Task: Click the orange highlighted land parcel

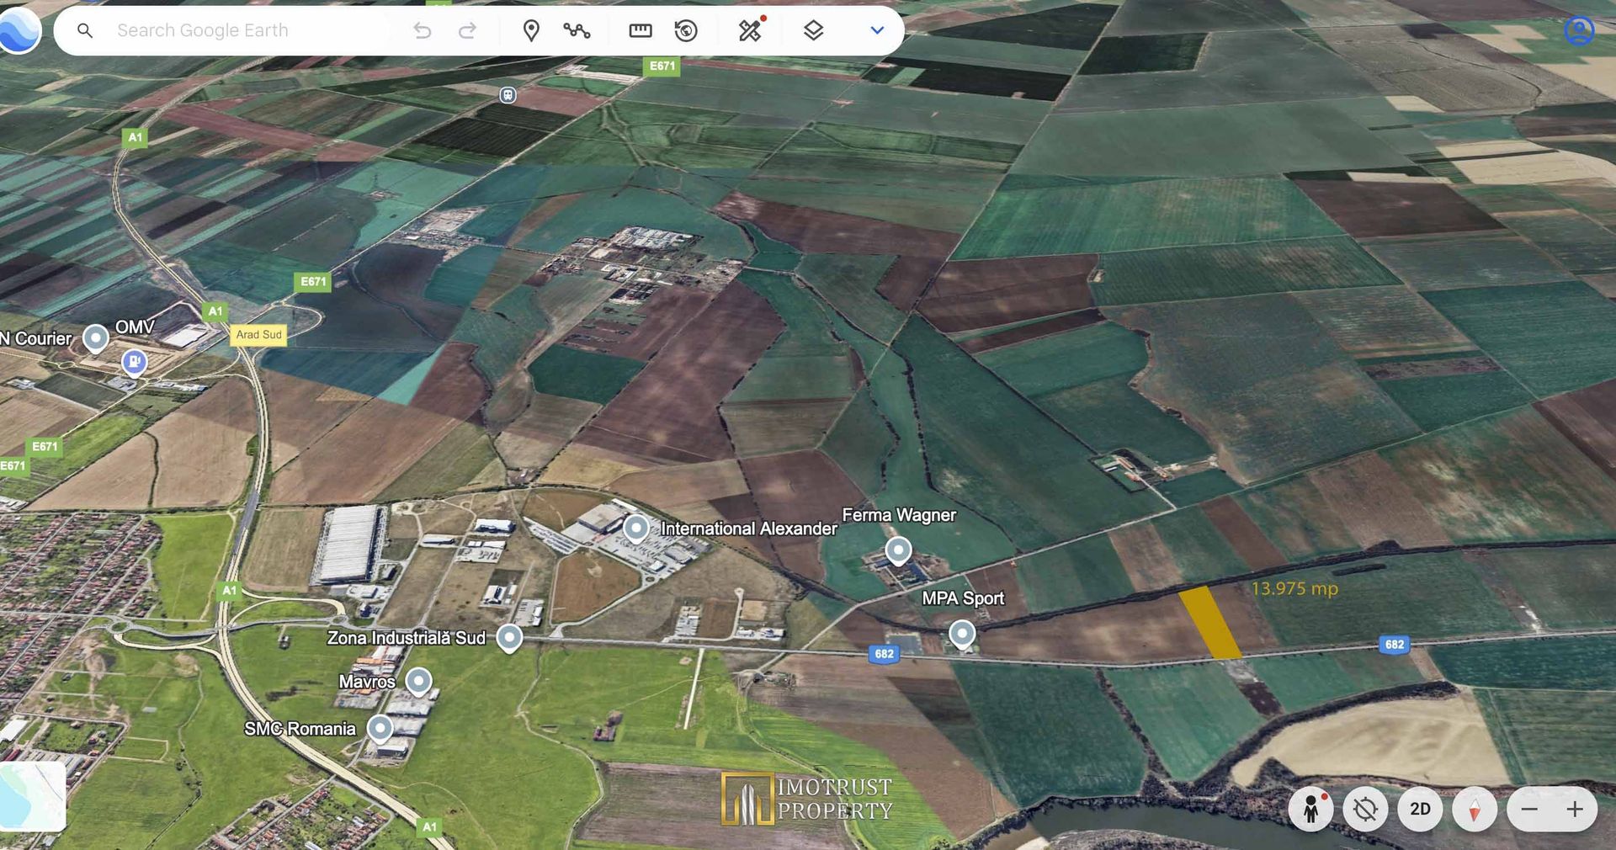Action: point(1209,623)
